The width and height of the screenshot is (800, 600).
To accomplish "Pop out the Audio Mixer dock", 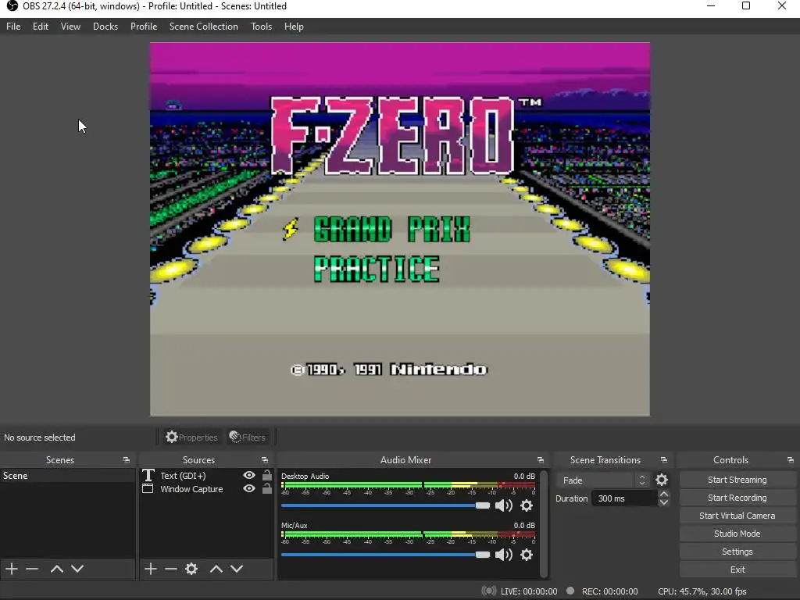I will [541, 460].
